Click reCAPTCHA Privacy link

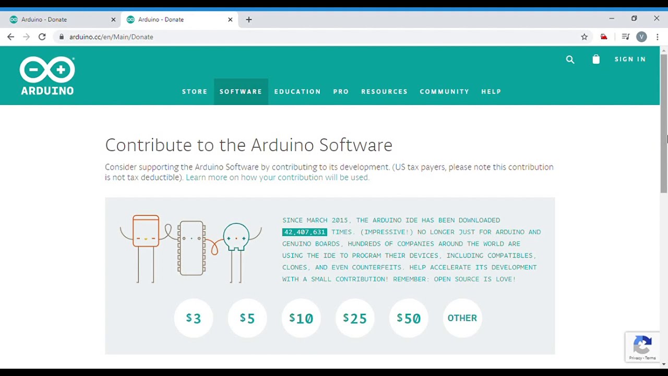click(x=635, y=358)
